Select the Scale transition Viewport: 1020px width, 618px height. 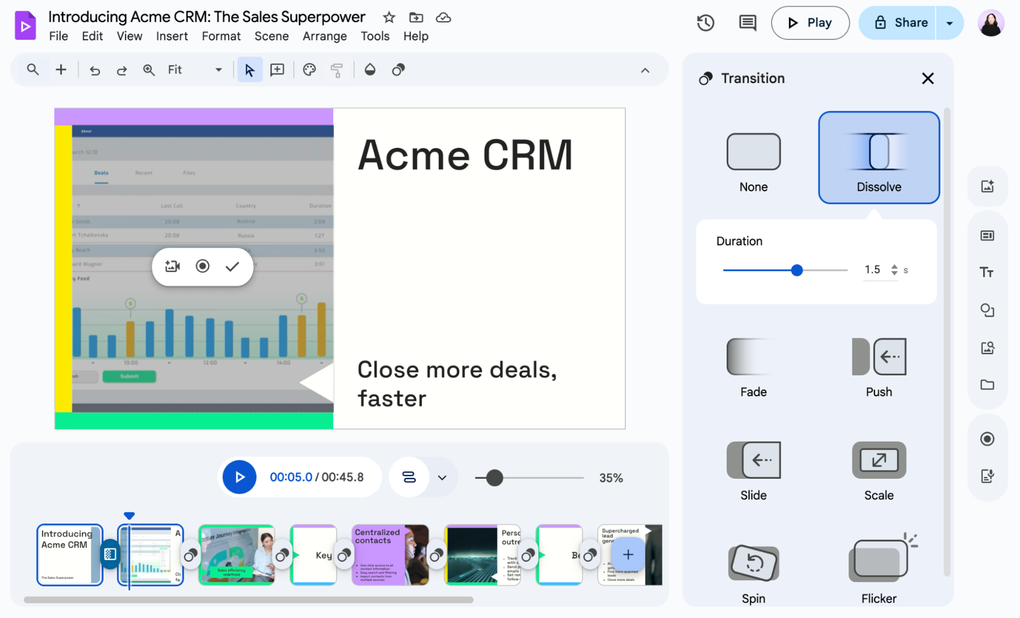(x=879, y=472)
